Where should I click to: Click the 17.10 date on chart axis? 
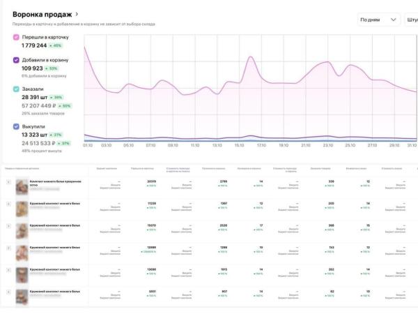click(x=261, y=145)
